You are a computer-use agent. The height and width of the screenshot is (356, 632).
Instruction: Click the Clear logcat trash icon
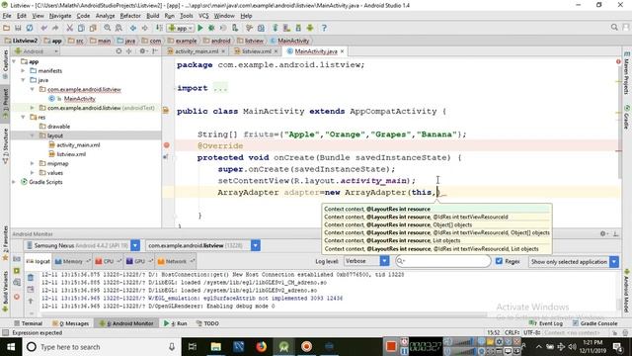tap(31, 278)
